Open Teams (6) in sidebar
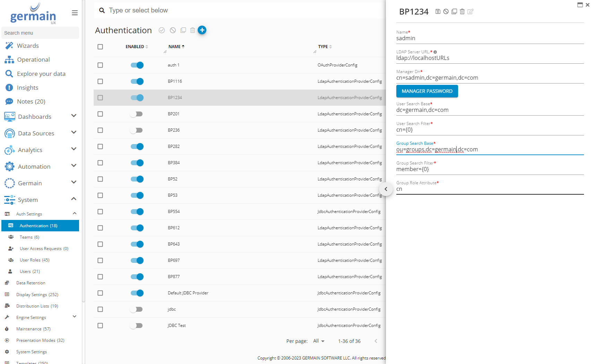This screenshot has width=594, height=364. (x=29, y=237)
